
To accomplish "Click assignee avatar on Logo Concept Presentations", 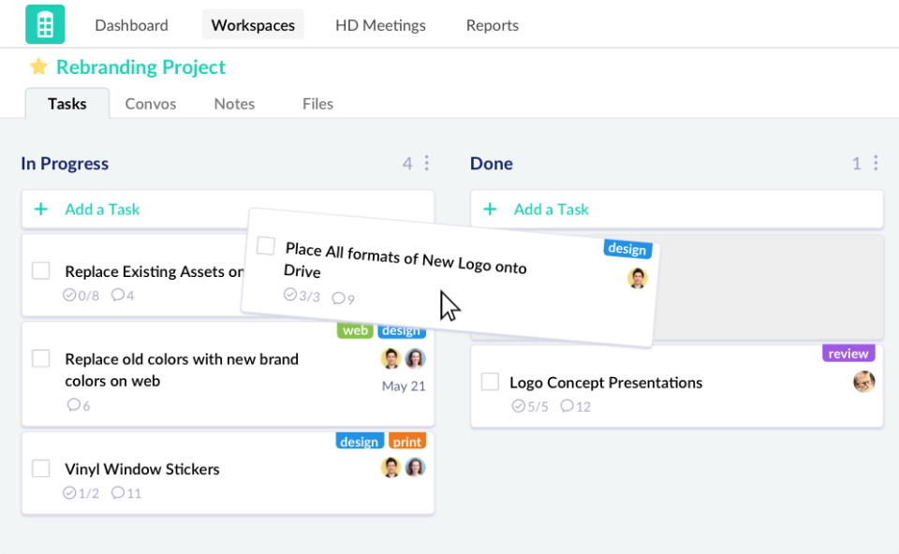I will tap(863, 382).
